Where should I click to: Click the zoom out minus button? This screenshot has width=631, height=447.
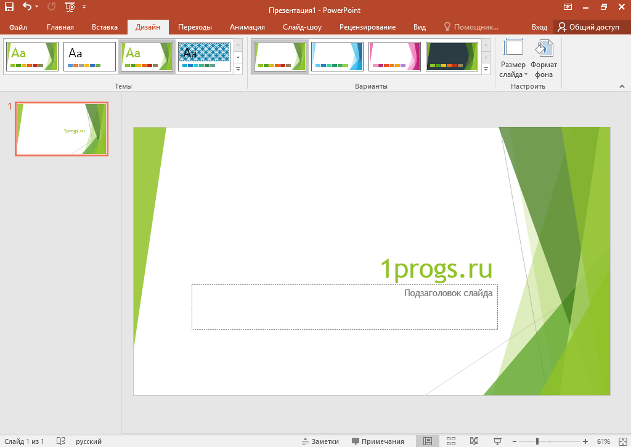pos(515,441)
